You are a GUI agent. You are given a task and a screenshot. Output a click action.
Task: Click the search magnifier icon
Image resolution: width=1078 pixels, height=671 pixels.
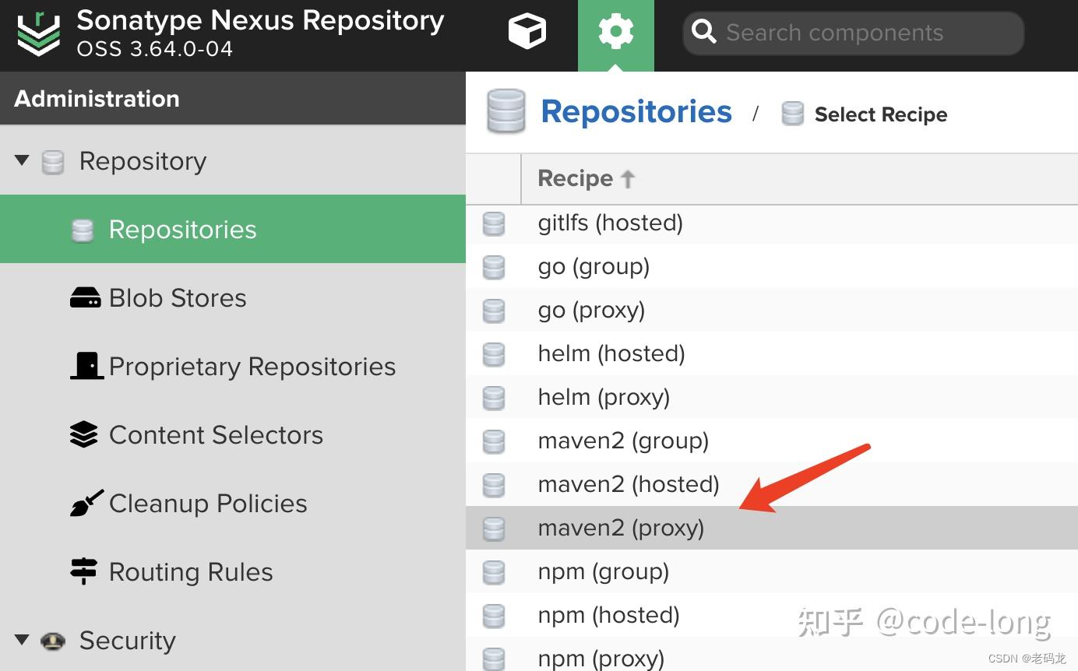click(x=703, y=32)
